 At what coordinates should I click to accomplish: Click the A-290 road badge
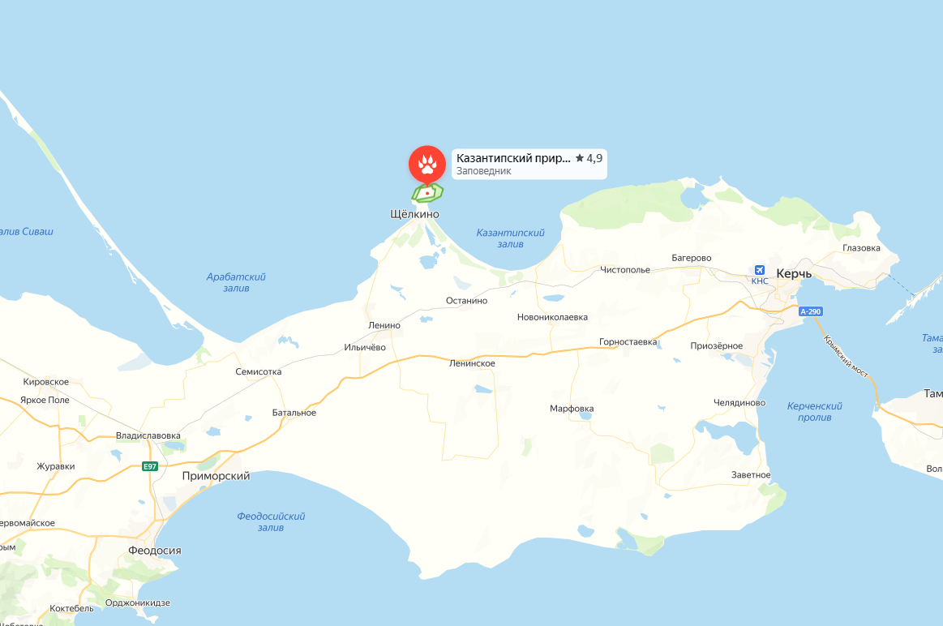(811, 311)
